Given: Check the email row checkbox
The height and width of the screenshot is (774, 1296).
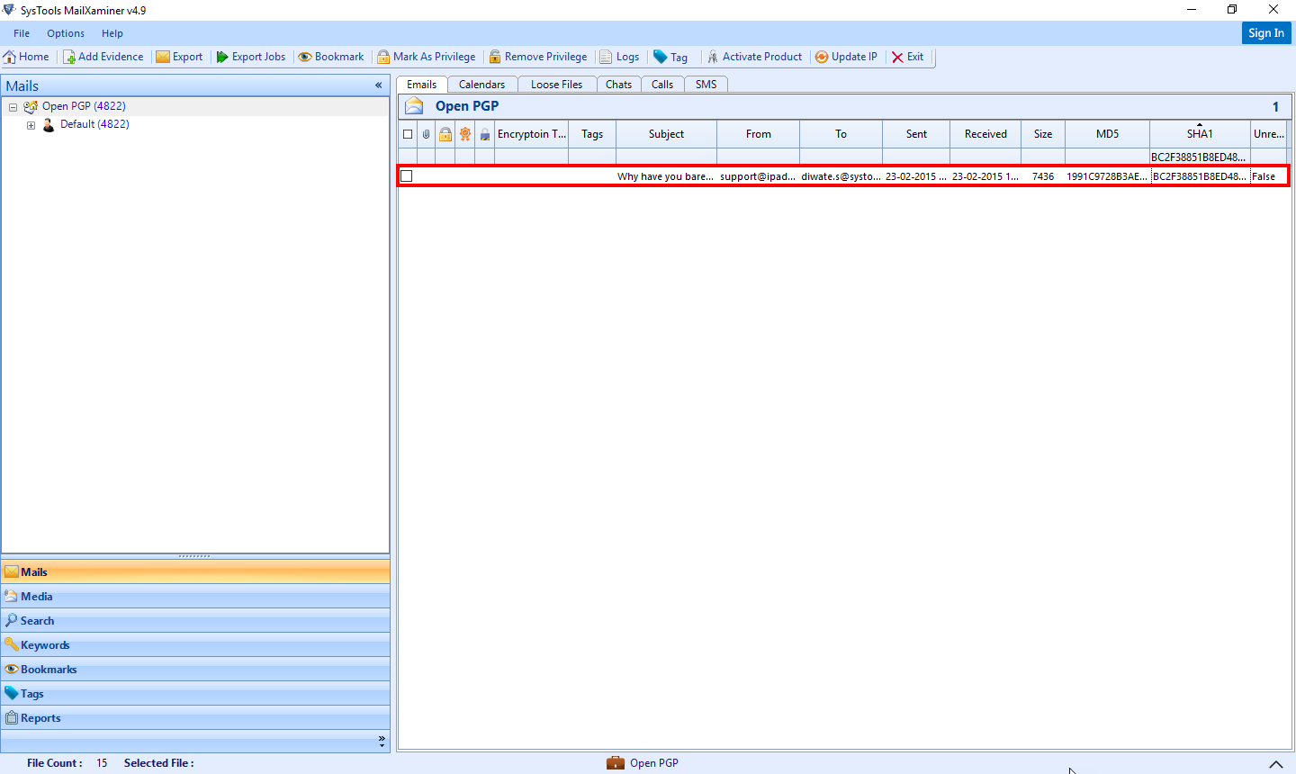Looking at the screenshot, I should (407, 176).
